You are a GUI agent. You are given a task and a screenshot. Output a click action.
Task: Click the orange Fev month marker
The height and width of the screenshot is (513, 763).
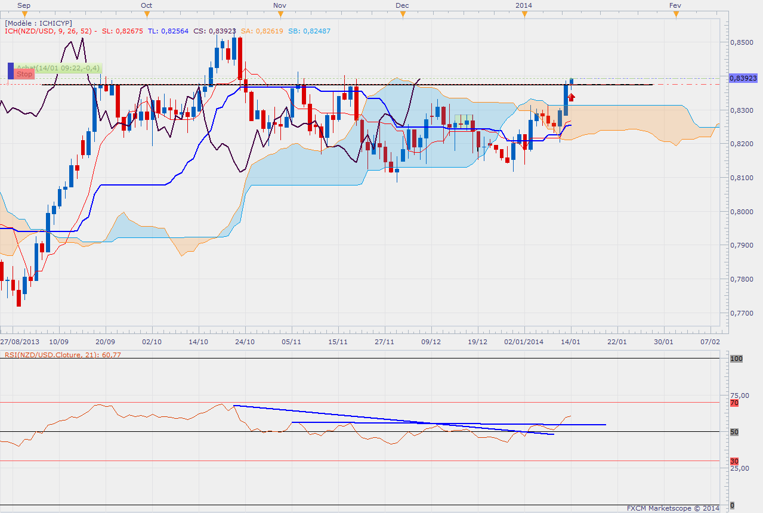[675, 14]
